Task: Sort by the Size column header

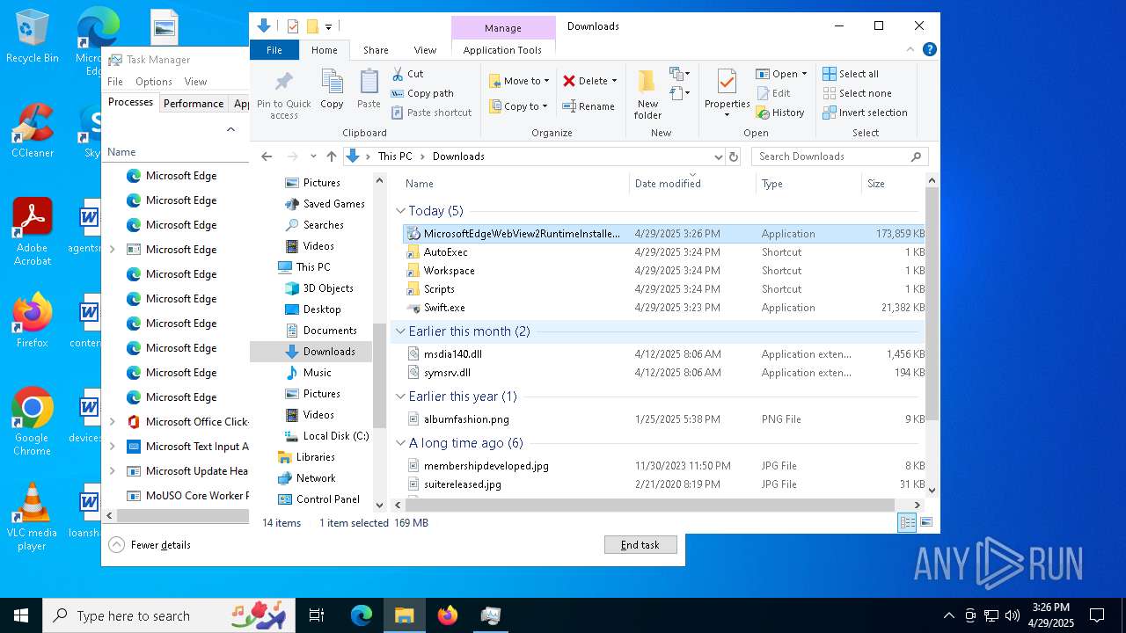Action: point(891,184)
